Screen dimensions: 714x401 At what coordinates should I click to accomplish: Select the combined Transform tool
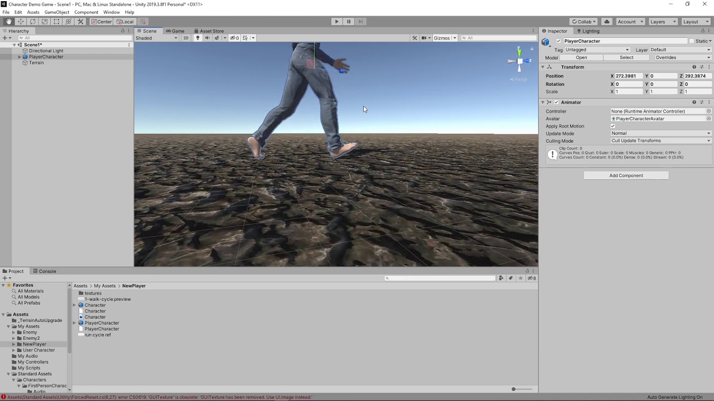[68, 22]
